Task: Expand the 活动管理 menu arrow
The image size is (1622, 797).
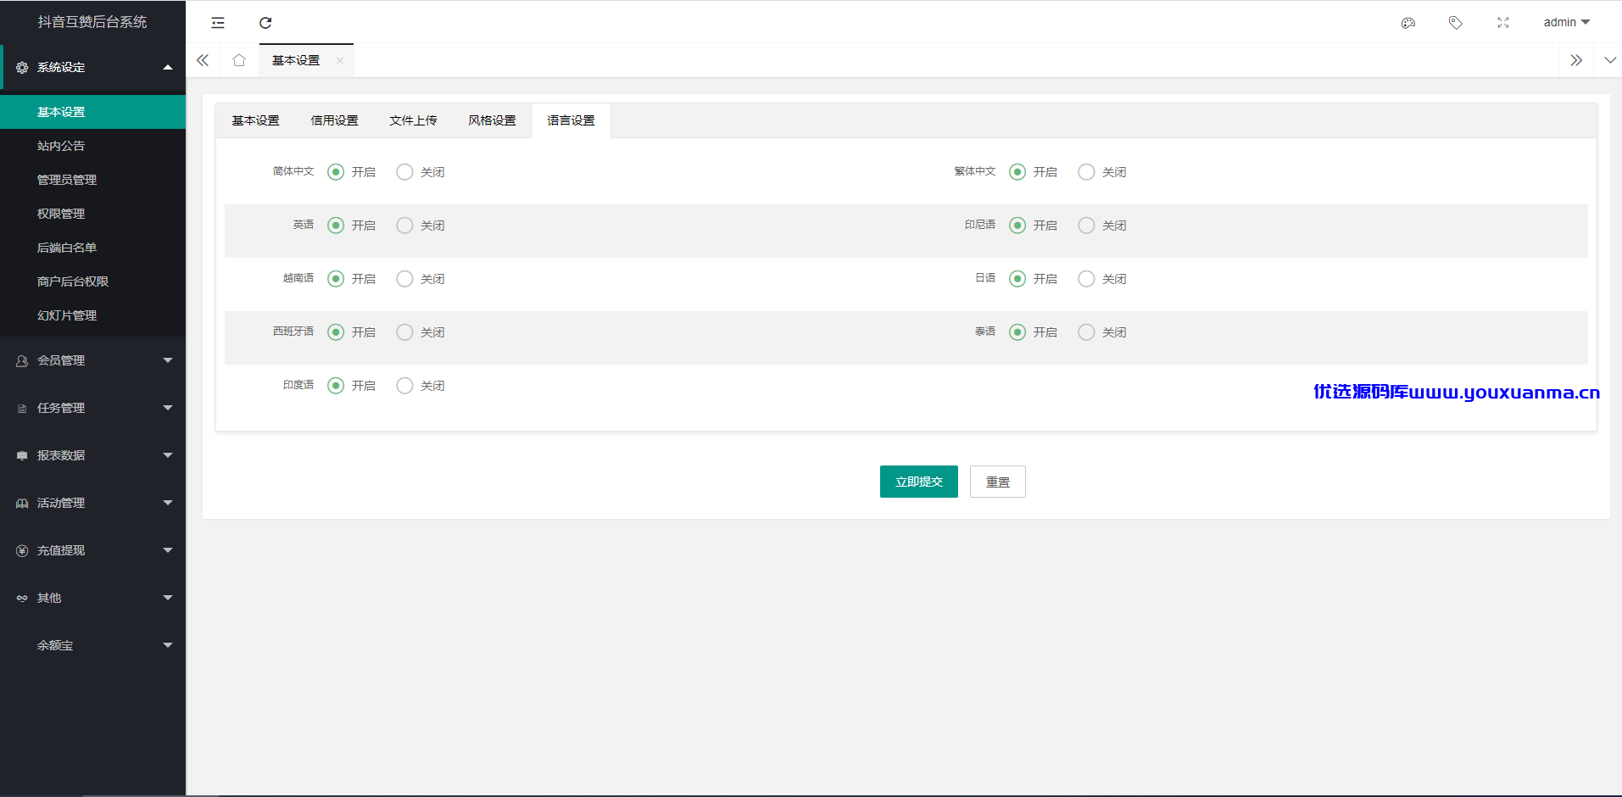Action: (x=168, y=503)
